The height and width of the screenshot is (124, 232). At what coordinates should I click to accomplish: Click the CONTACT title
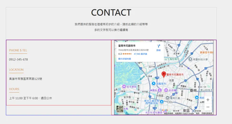click(111, 13)
